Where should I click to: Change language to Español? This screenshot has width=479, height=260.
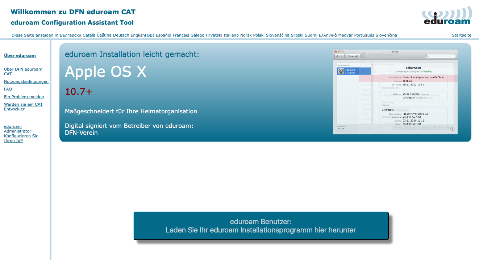click(x=163, y=35)
